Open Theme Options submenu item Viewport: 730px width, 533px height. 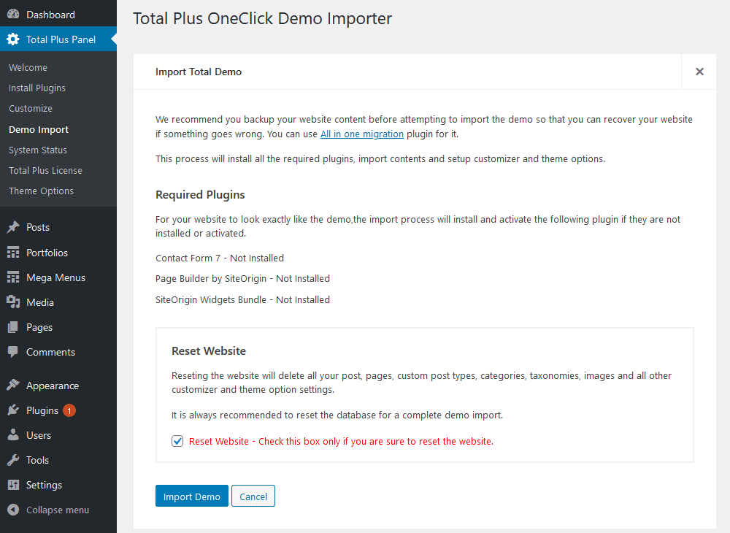coord(42,191)
